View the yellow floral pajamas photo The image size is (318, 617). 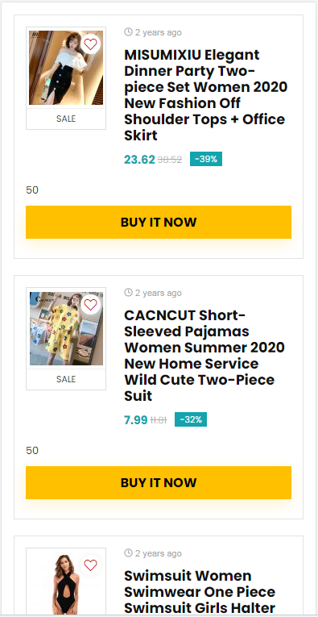66,328
